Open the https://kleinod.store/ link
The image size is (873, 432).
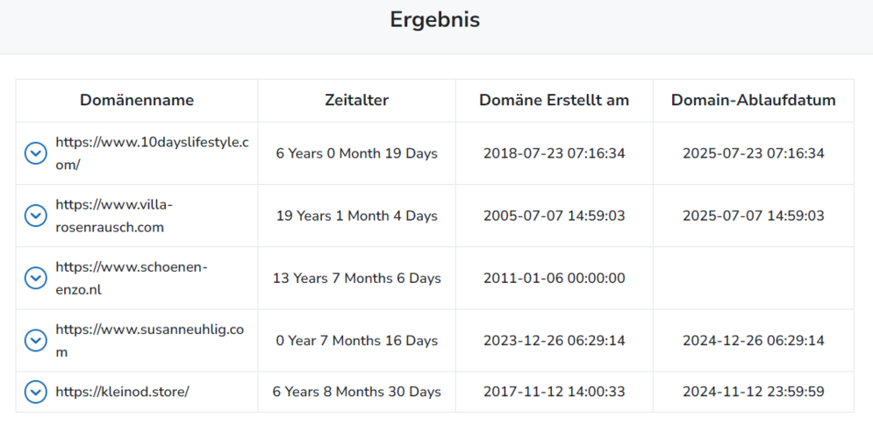[x=123, y=392]
